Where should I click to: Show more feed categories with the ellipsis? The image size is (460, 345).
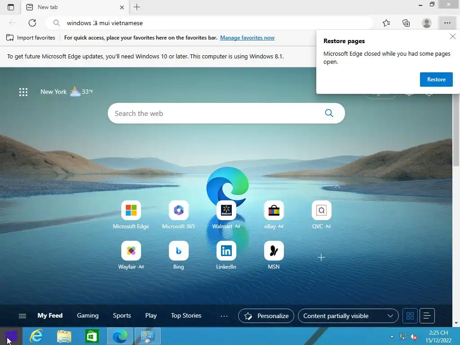pyautogui.click(x=224, y=316)
